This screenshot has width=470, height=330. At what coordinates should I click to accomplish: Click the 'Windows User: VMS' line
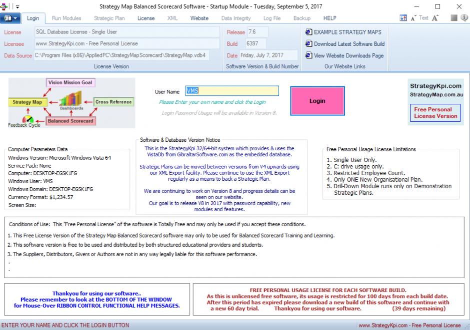click(30, 181)
